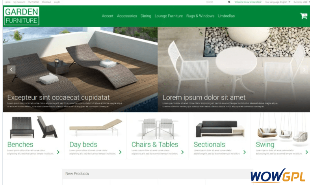310x185 pixels.
Task: Advance to next slide arrow
Action: point(304,70)
